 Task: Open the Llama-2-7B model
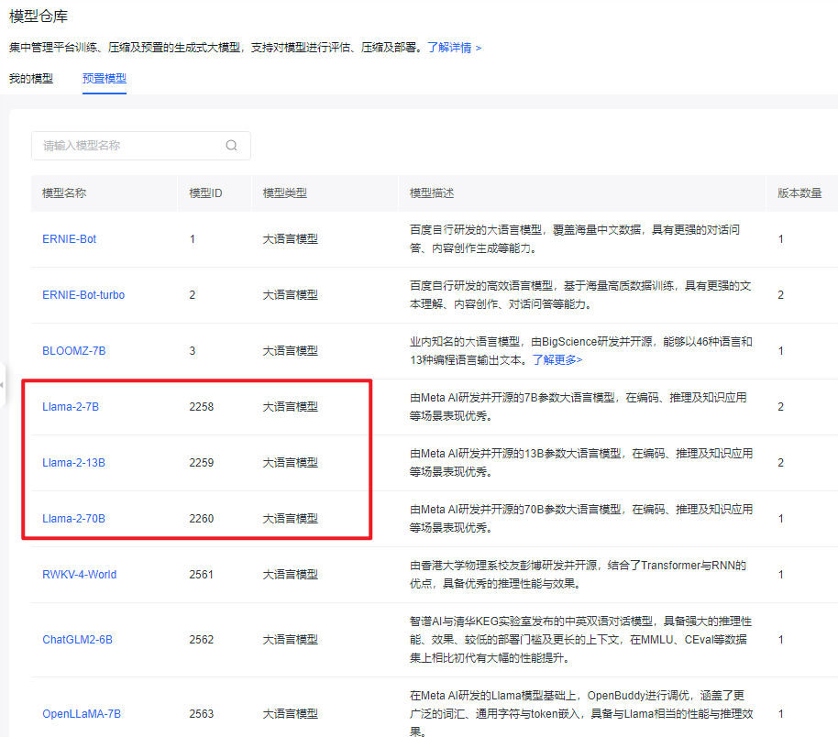click(x=71, y=407)
